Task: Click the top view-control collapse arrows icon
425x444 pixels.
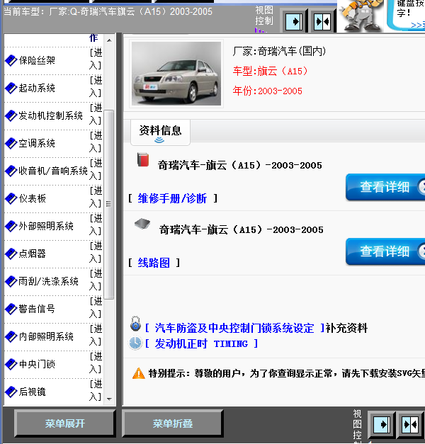Action: (322, 21)
